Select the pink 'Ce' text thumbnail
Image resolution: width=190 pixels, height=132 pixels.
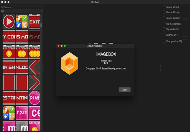[x=34, y=113]
